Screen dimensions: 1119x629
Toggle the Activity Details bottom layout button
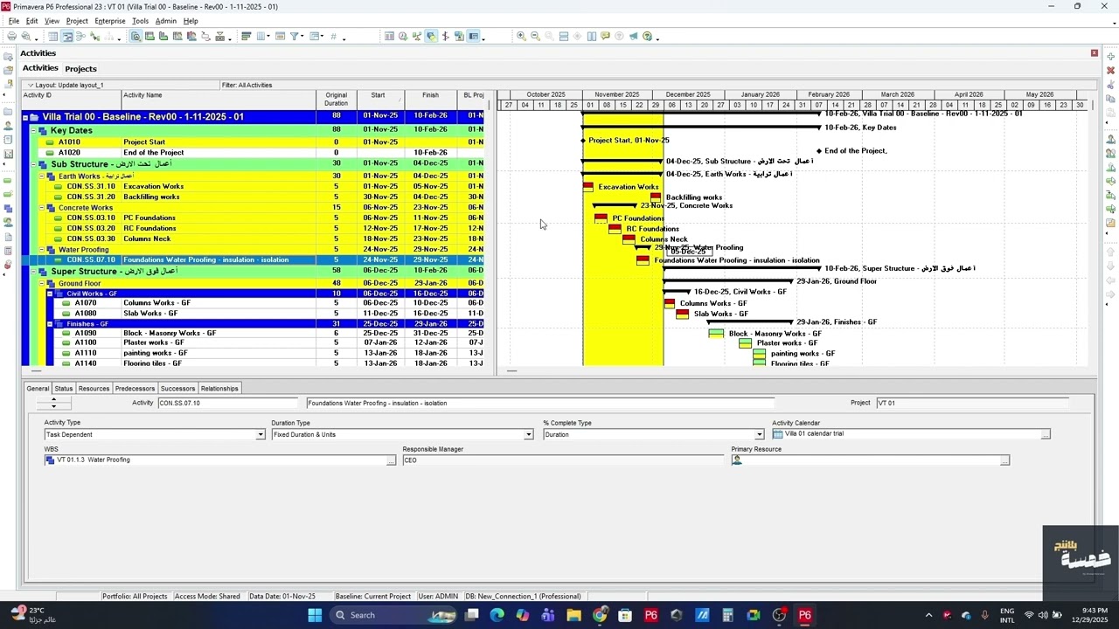pyautogui.click(x=136, y=37)
